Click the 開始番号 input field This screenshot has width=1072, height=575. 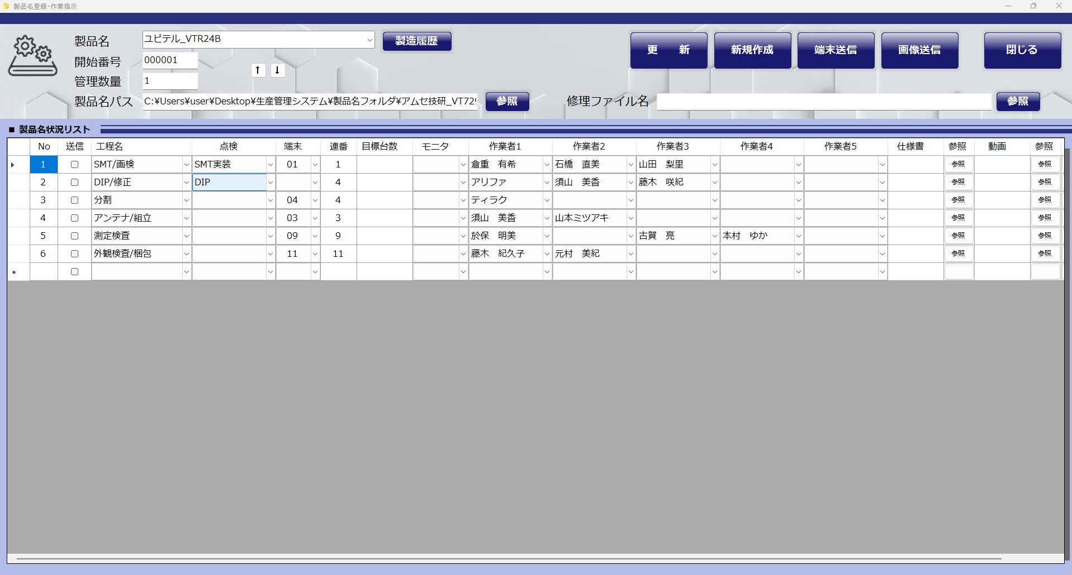[170, 60]
